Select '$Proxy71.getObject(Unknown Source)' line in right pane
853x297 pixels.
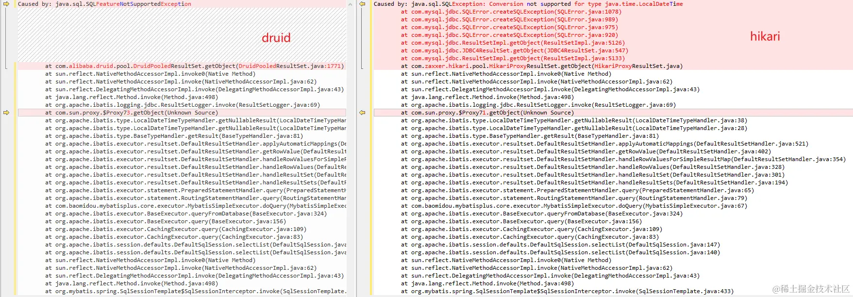point(487,113)
